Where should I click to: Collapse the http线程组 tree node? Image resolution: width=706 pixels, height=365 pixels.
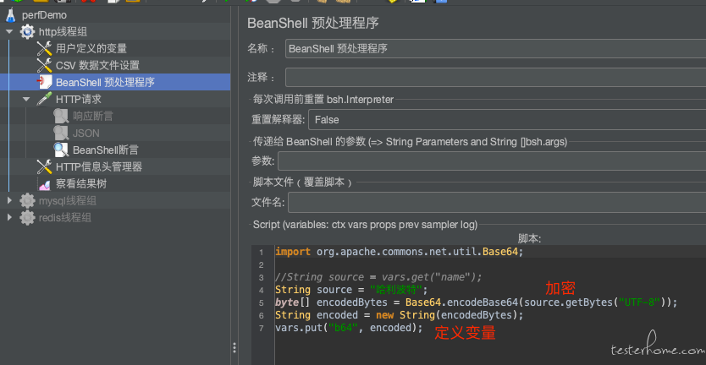click(9, 32)
